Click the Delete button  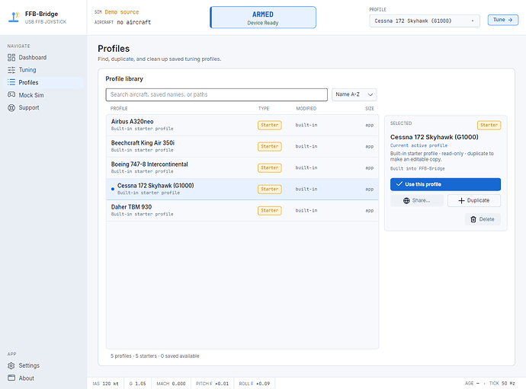click(483, 219)
